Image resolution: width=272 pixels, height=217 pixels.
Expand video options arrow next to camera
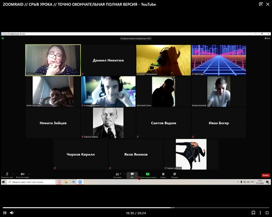tap(29, 174)
